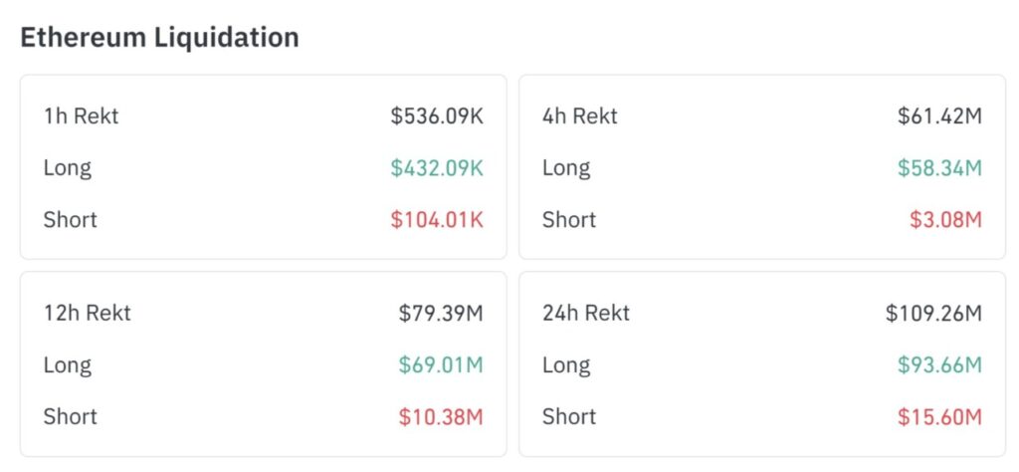
Task: Click the red $104.01K short value
Action: (437, 219)
